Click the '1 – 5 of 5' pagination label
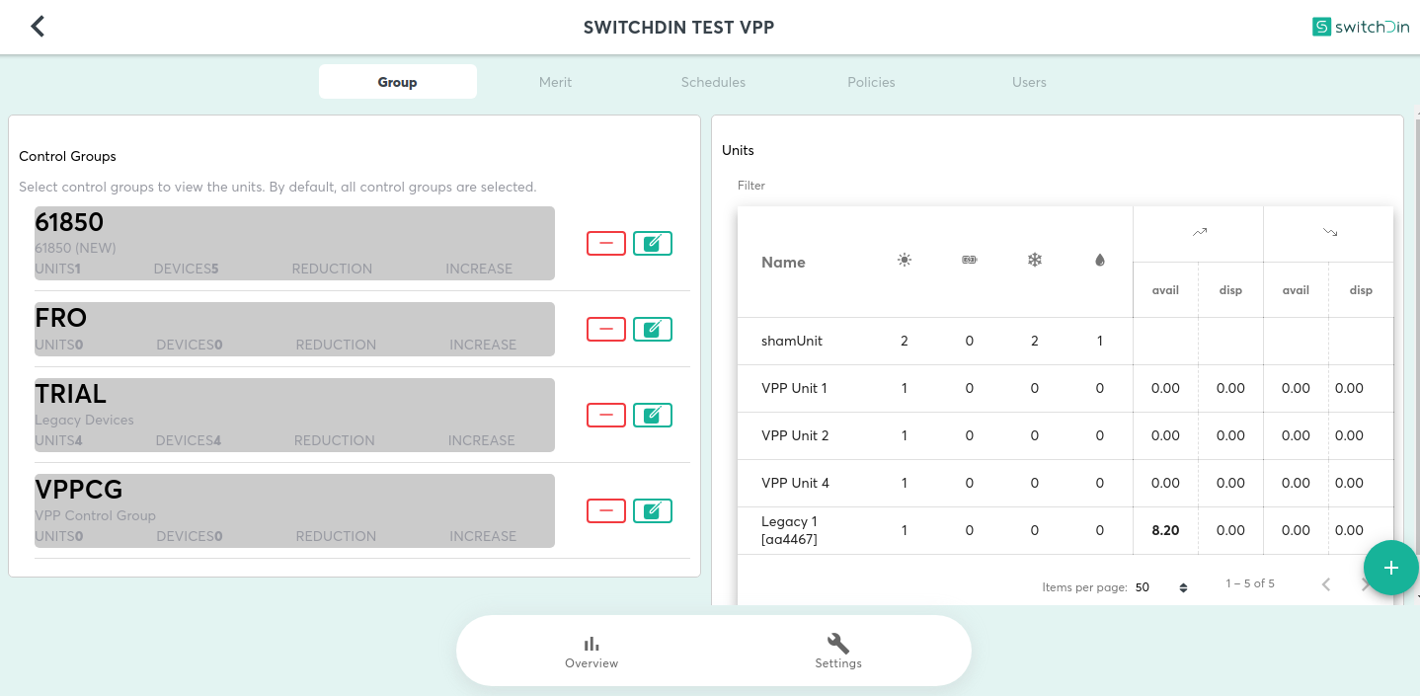The width and height of the screenshot is (1420, 696). click(1250, 583)
